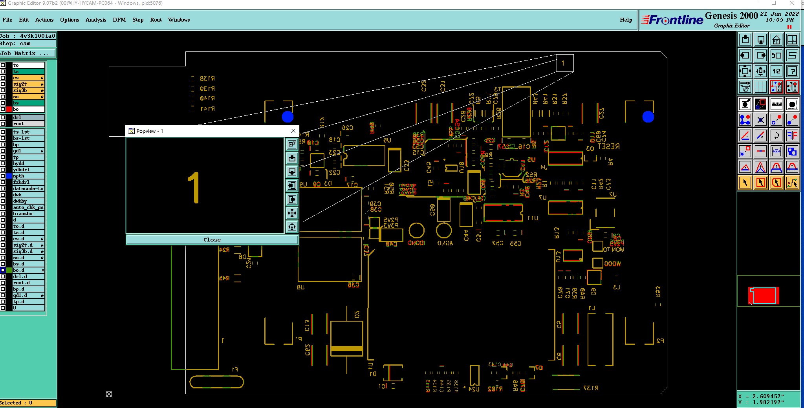Click the 1:2 zoom ratio icon
Image resolution: width=804 pixels, height=408 pixels.
777,71
